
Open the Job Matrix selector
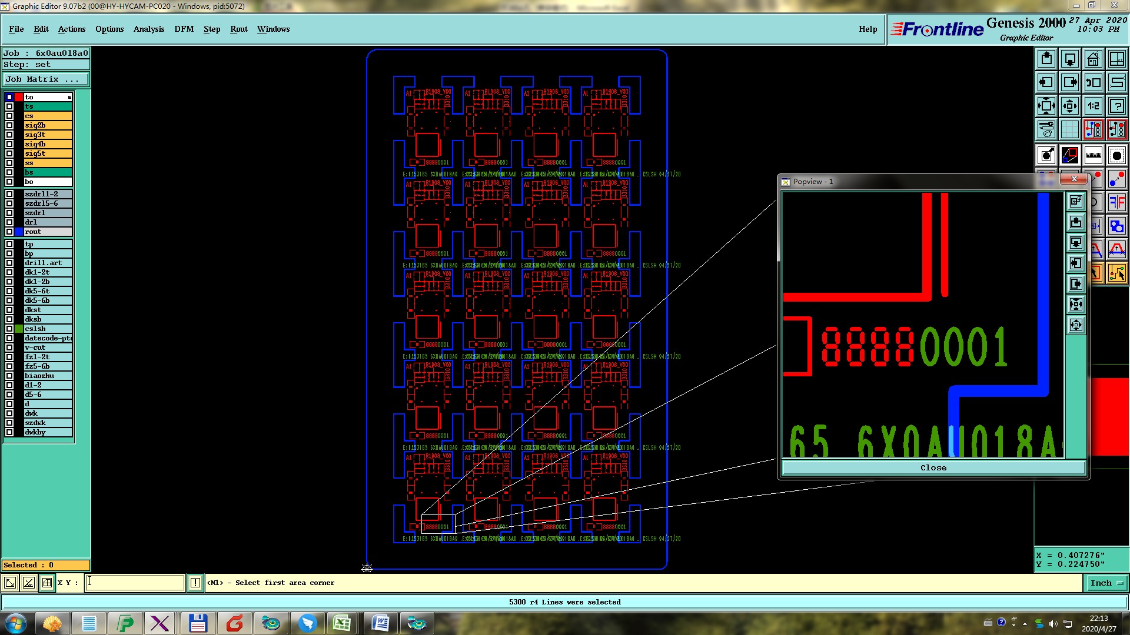(x=46, y=79)
